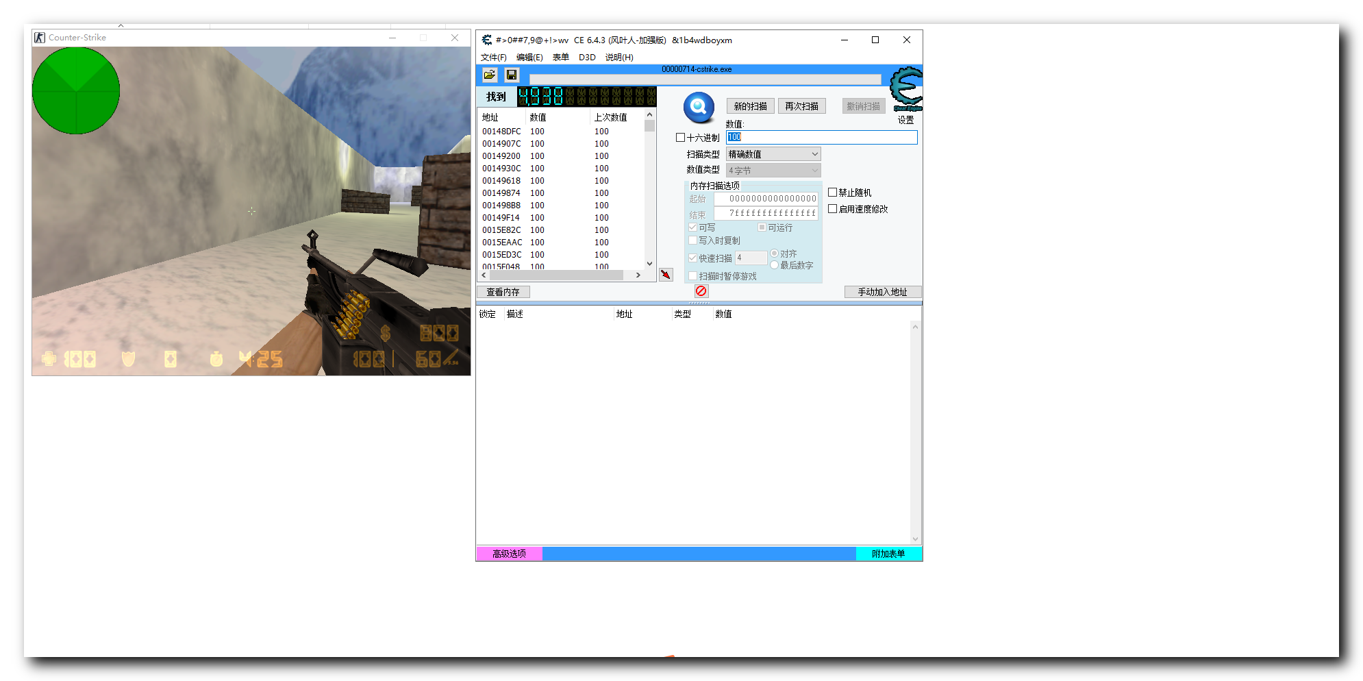This screenshot has height=681, width=1363.
Task: Click the 地址 results column header
Action: coord(502,117)
